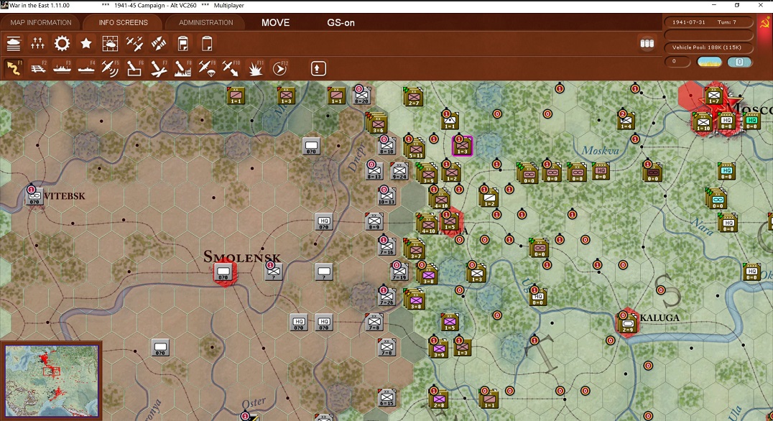Viewport: 773px width, 421px height.
Task: Select F4 amphibious transport mode
Action: click(x=86, y=68)
